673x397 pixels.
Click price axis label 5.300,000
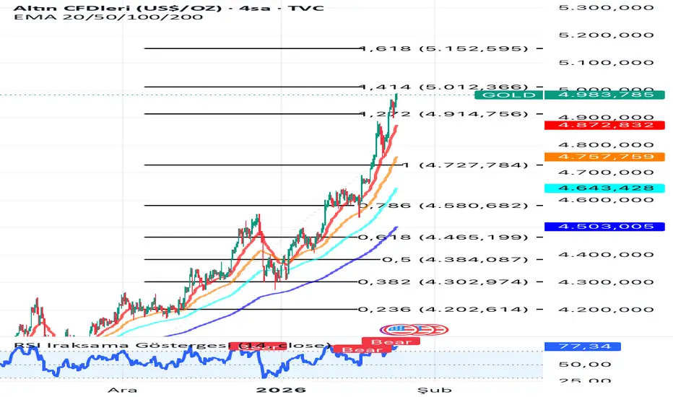tap(606, 8)
